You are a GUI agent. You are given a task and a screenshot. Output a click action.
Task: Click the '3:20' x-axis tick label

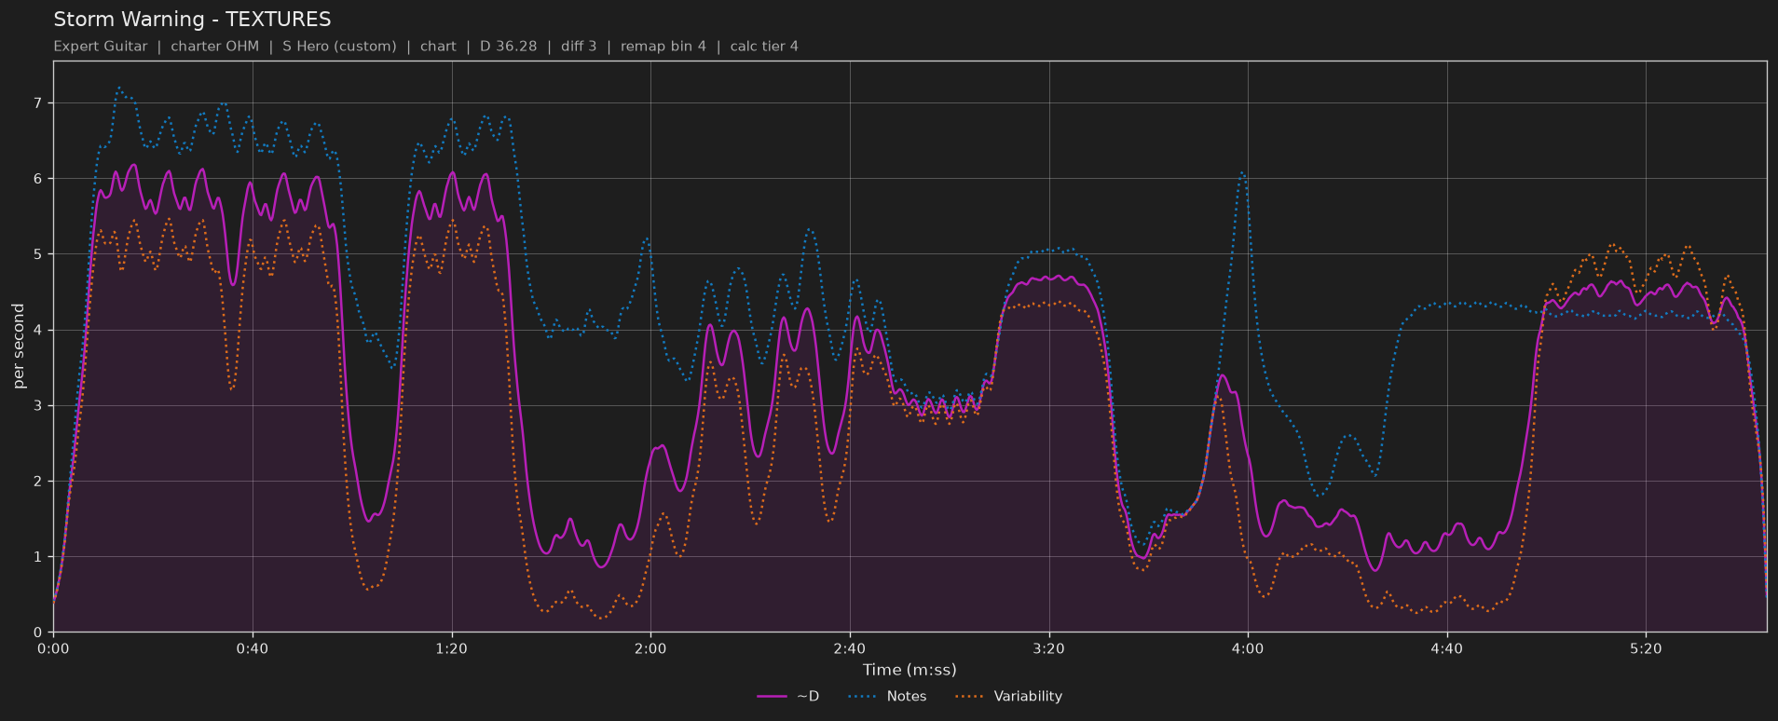1049,649
